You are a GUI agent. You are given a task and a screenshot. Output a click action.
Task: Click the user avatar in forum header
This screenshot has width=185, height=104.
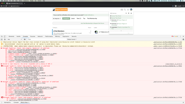click(x=131, y=10)
